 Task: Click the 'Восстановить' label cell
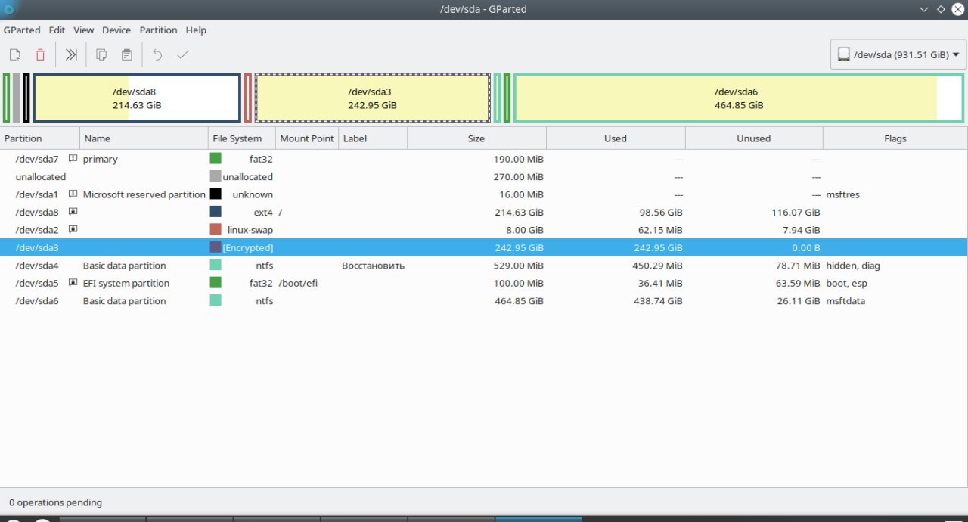click(373, 266)
